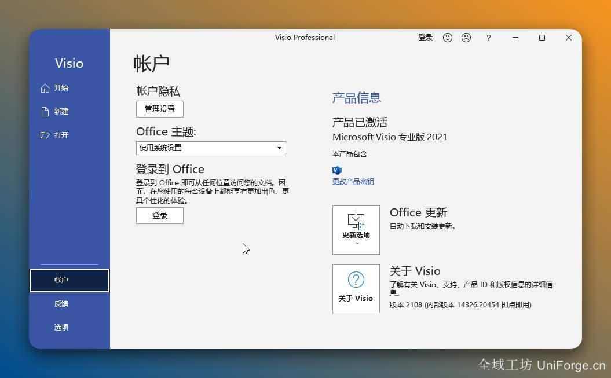Viewport: 611px width, 378px height.
Task: Expand the 更新选项 button menu
Action: point(356,230)
